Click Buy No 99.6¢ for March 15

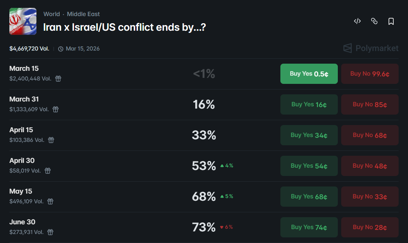coord(370,73)
